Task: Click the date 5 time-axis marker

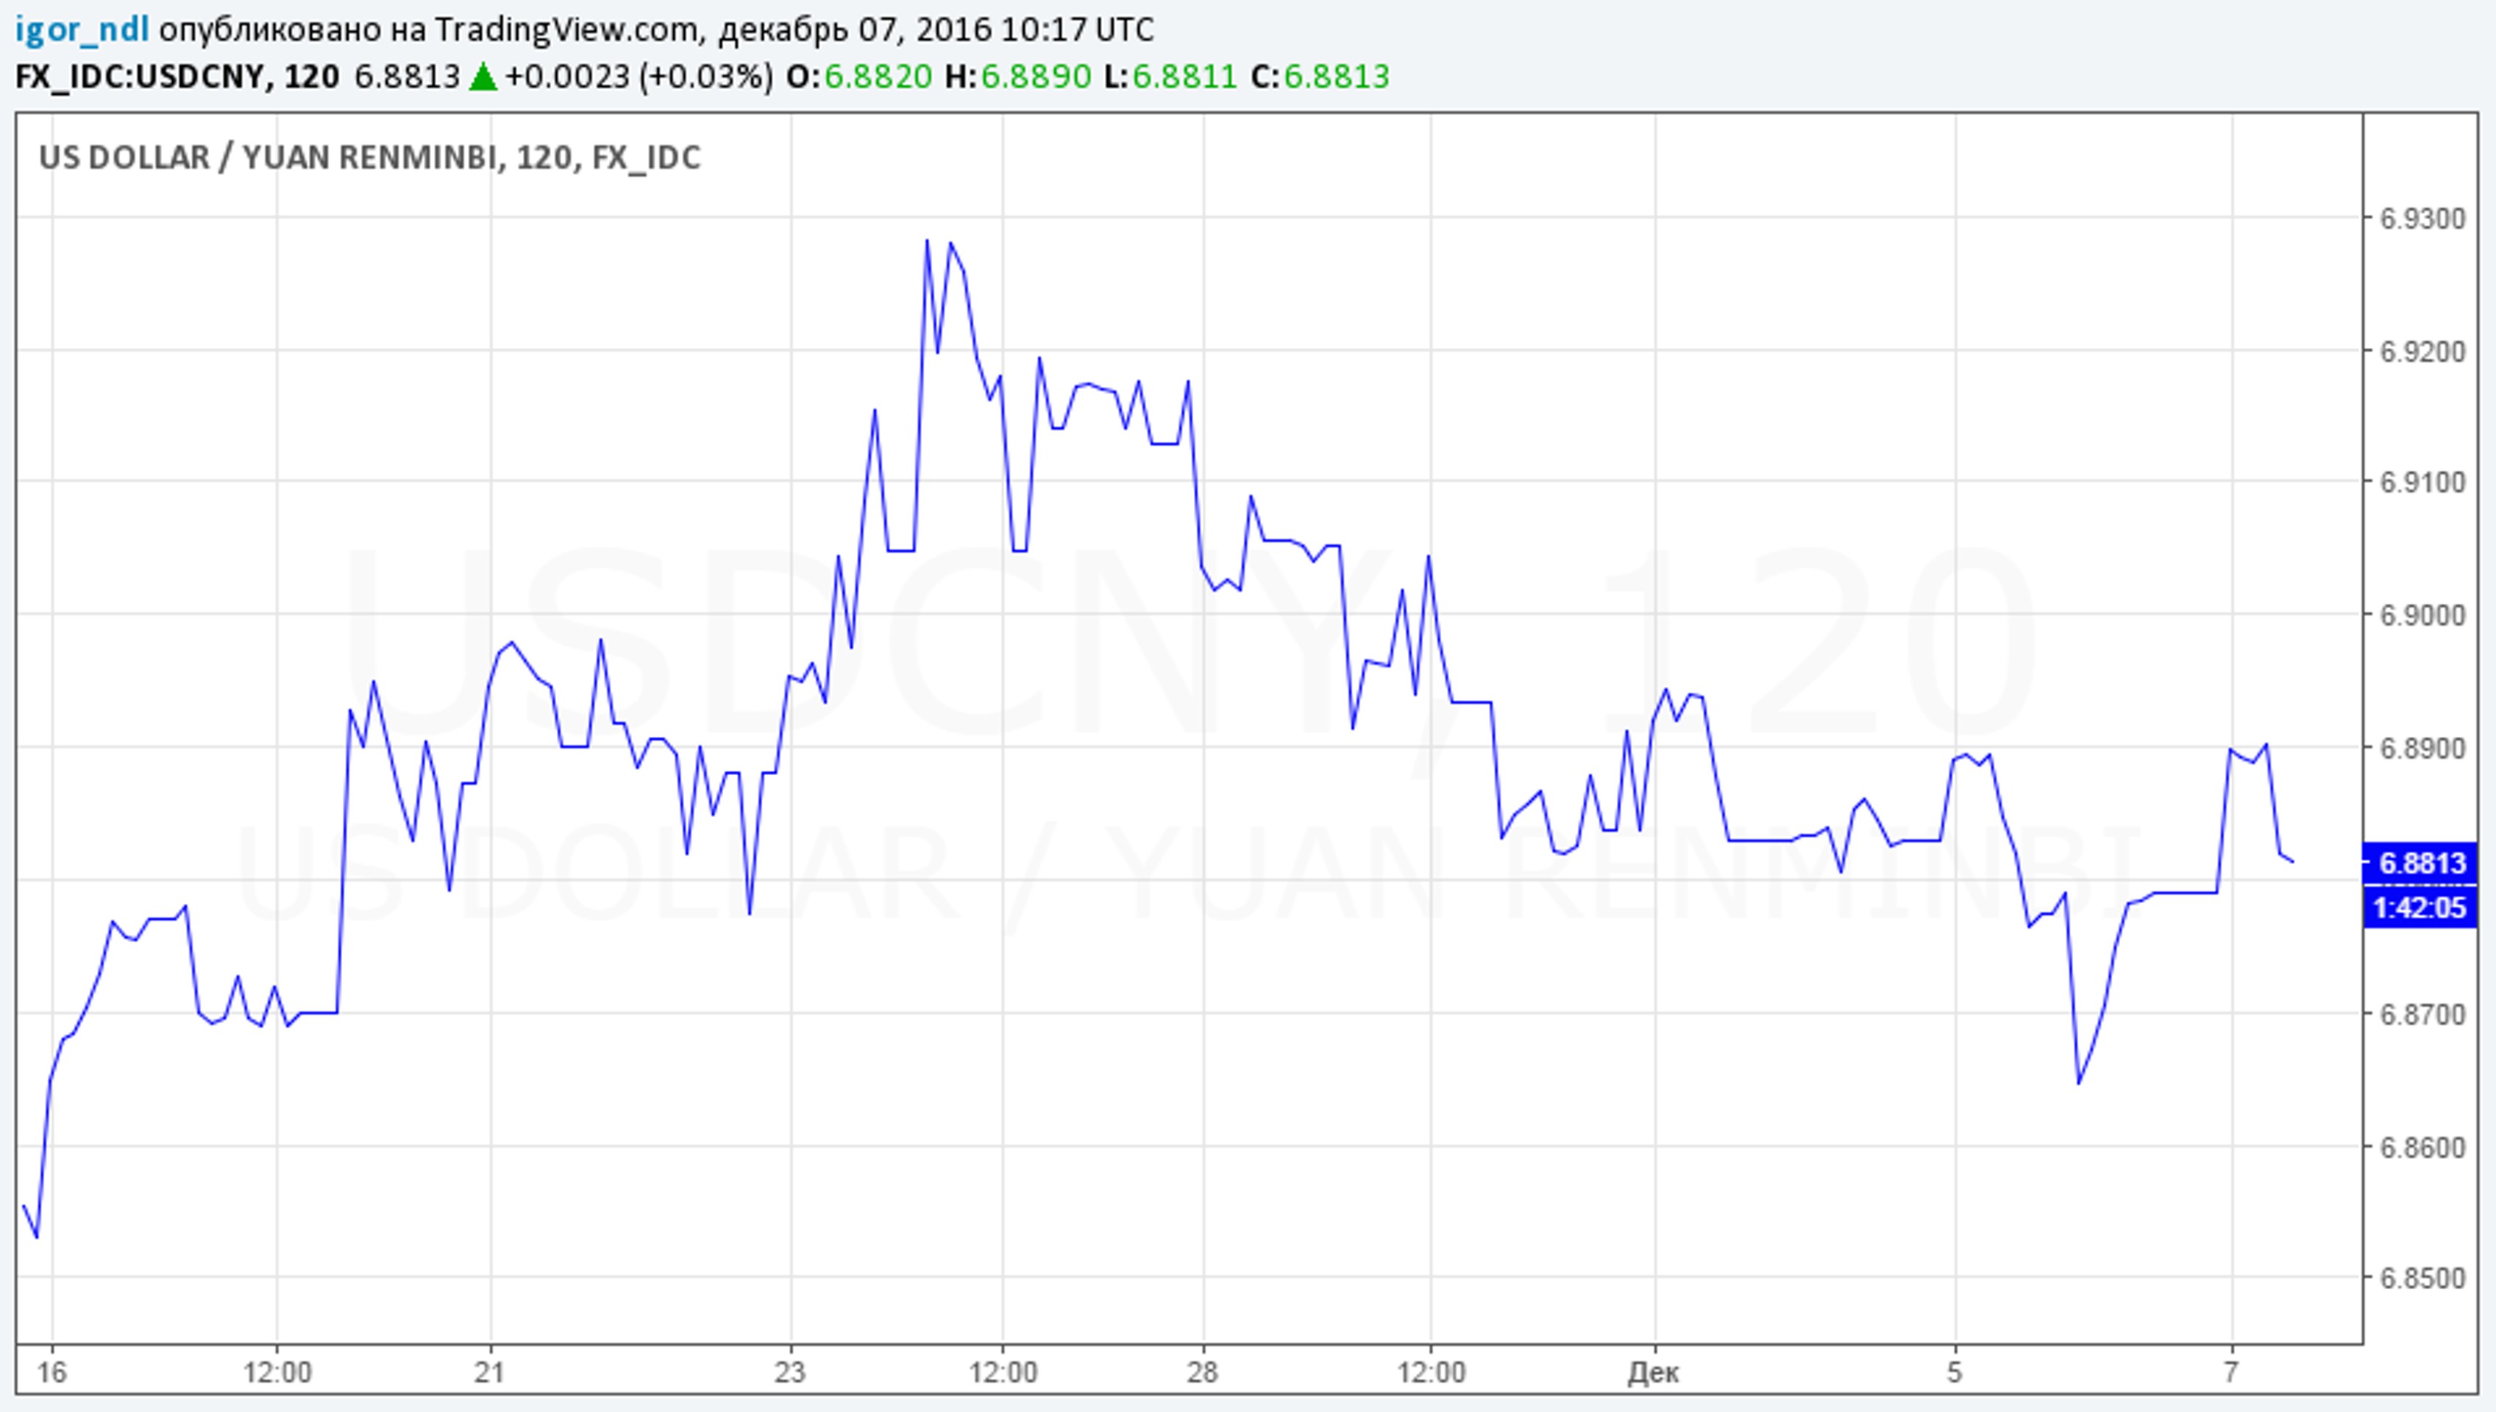Action: pyautogui.click(x=1955, y=1373)
